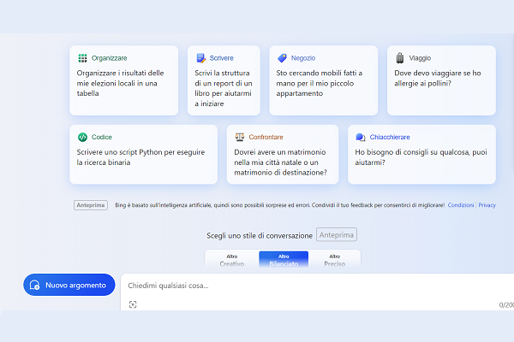Click the 'Scegli uno stile di conversazione' text
The width and height of the screenshot is (514, 342).
pyautogui.click(x=260, y=236)
